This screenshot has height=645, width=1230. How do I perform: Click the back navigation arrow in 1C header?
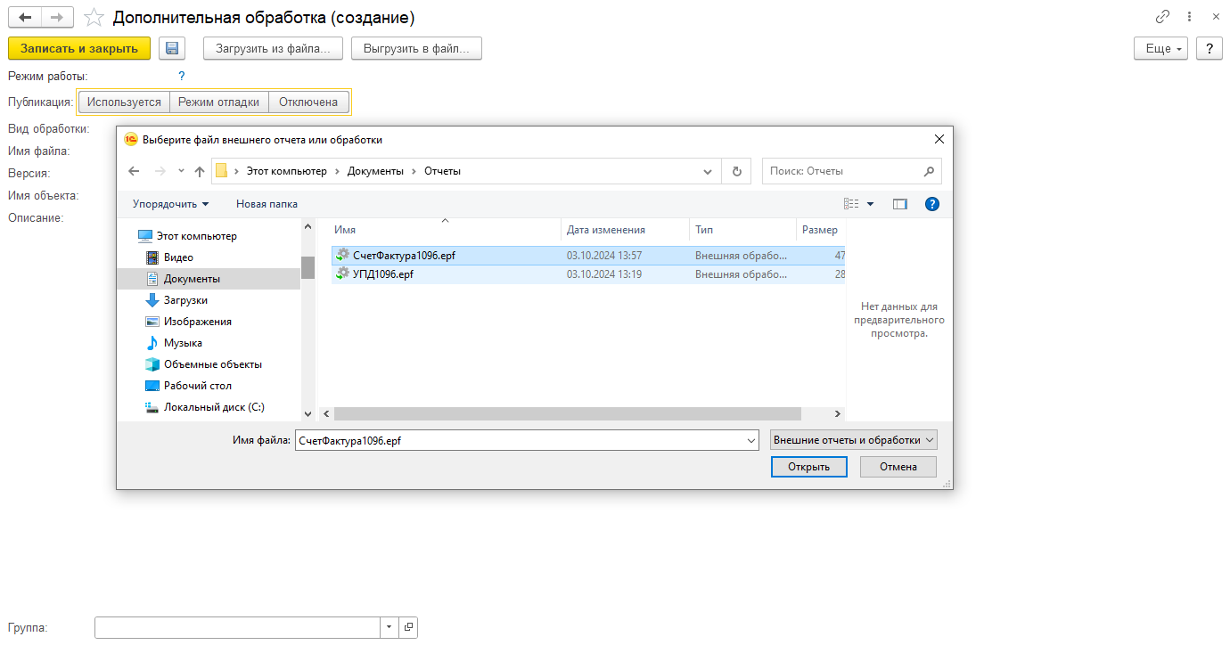pos(24,17)
